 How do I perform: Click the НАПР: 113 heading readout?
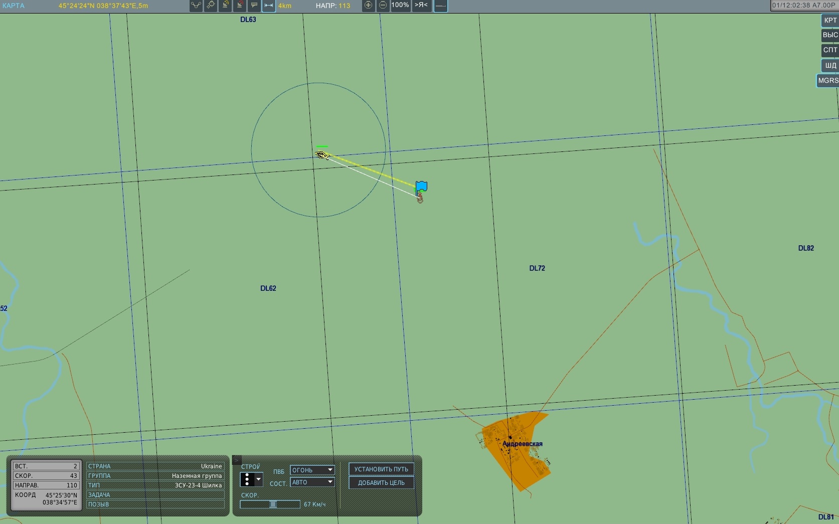tap(333, 6)
